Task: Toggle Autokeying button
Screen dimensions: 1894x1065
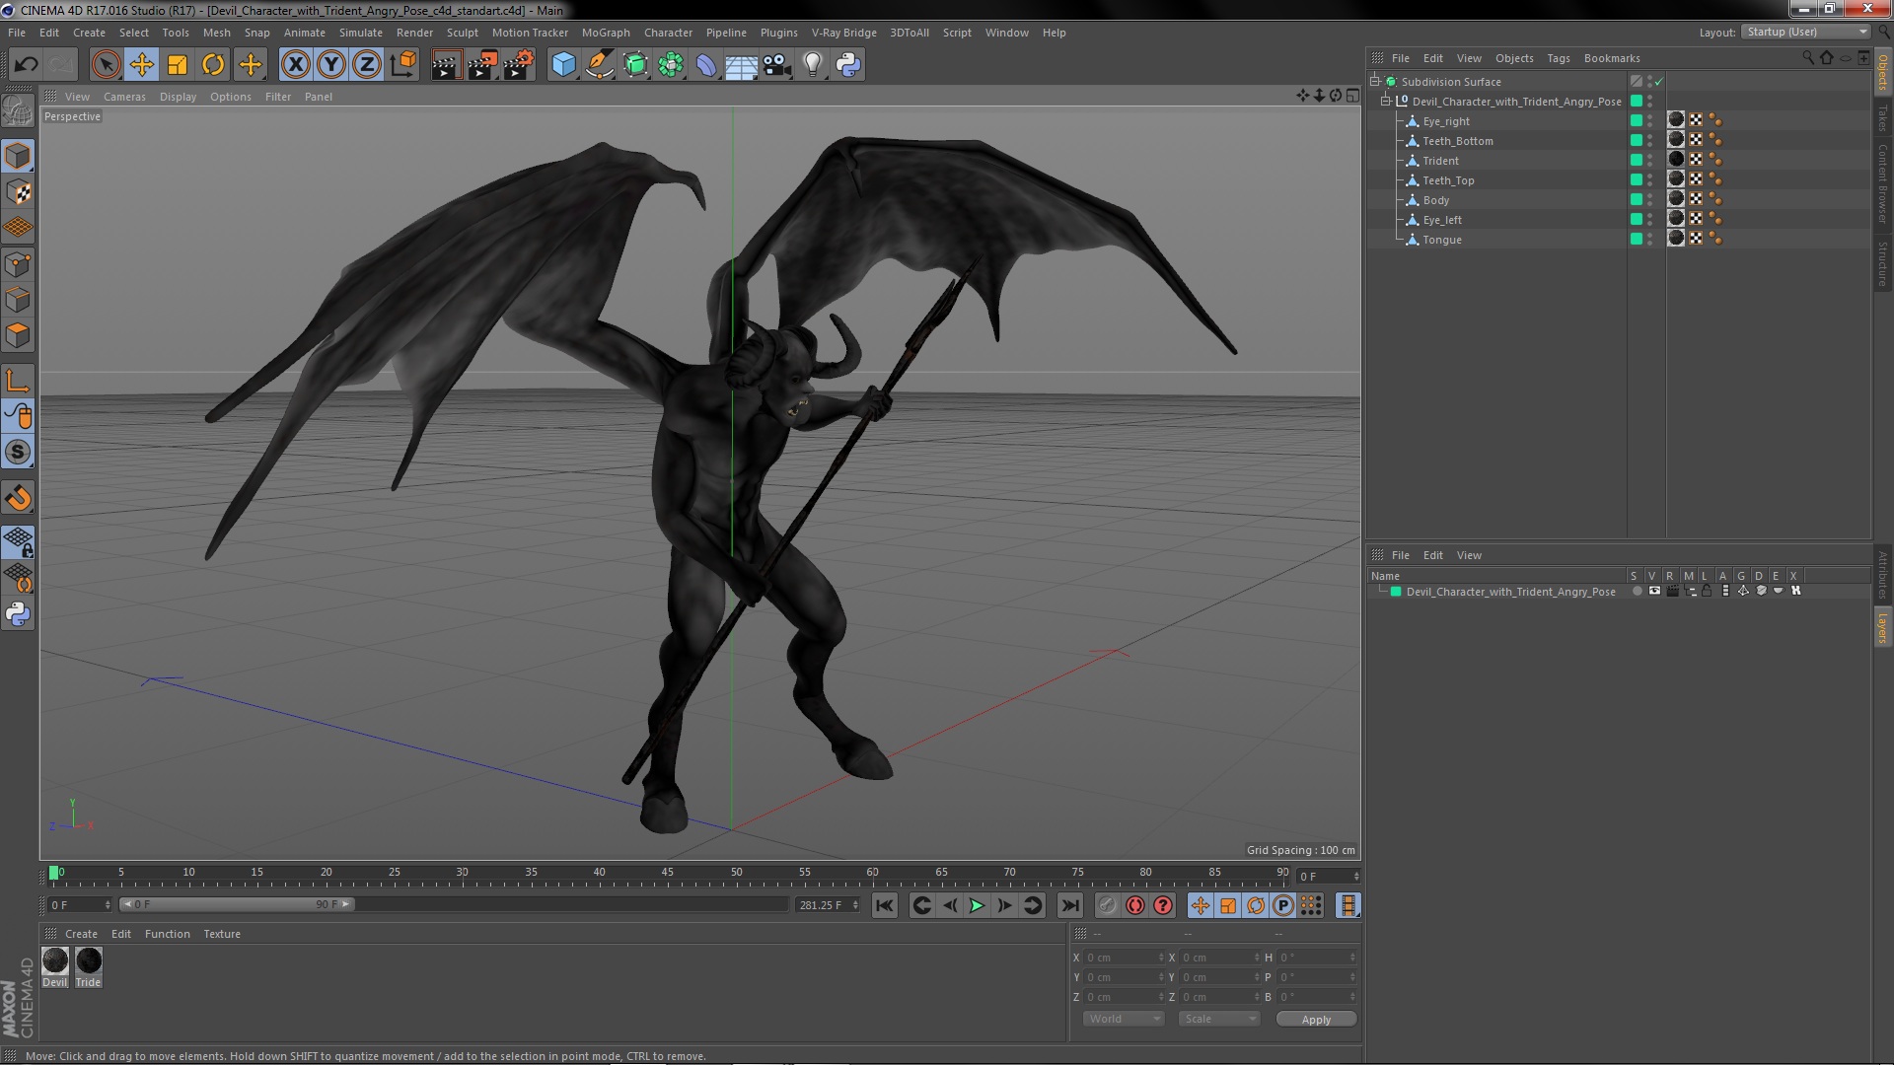Action: (1135, 905)
